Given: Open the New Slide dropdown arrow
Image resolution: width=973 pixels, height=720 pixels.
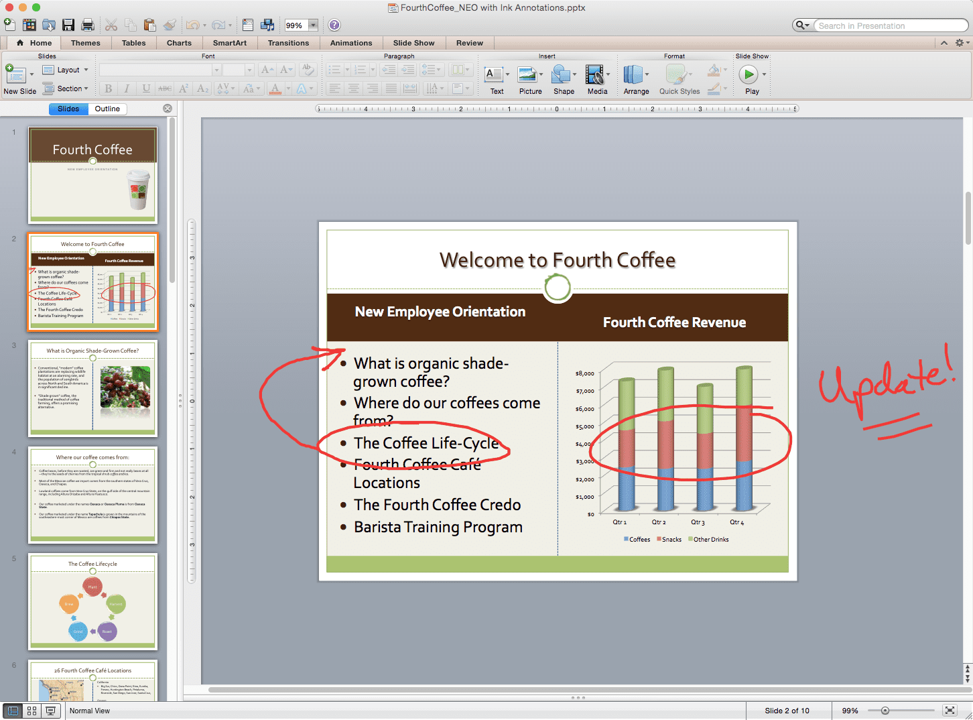Looking at the screenshot, I should (31, 74).
